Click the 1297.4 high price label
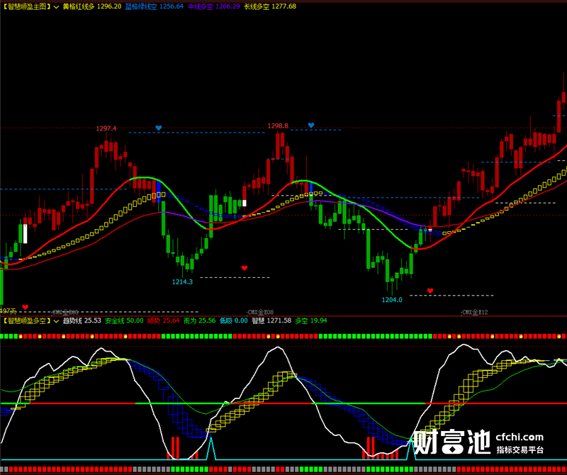This screenshot has height=475, width=567. pos(106,128)
